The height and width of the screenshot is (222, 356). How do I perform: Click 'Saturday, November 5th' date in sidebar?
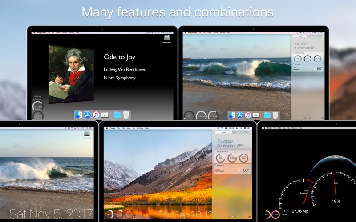pyautogui.click(x=305, y=46)
